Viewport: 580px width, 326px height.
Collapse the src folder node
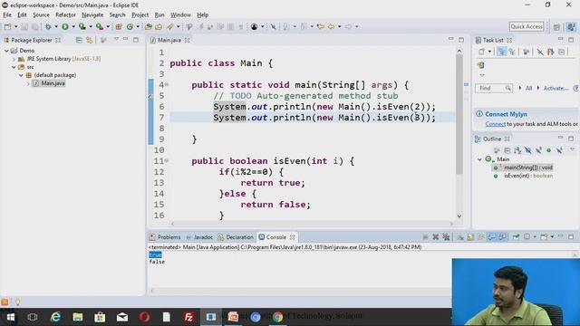coord(14,67)
